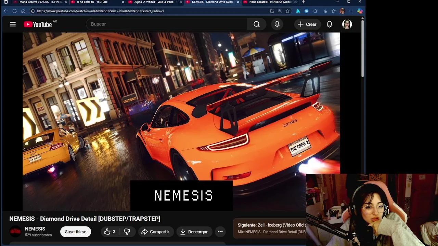The height and width of the screenshot is (246, 438).
Task: Open Copilot sidebar icon
Action: coord(360,11)
